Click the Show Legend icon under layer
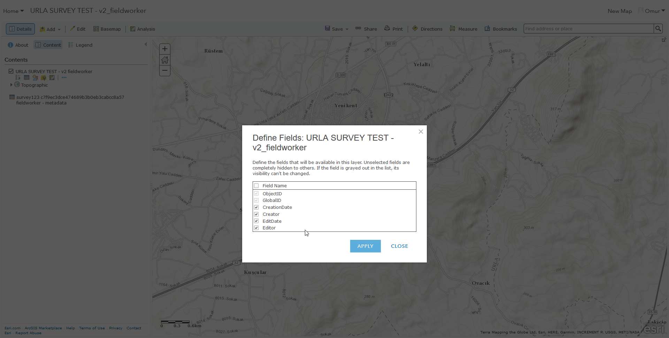This screenshot has height=338, width=669. pos(18,78)
